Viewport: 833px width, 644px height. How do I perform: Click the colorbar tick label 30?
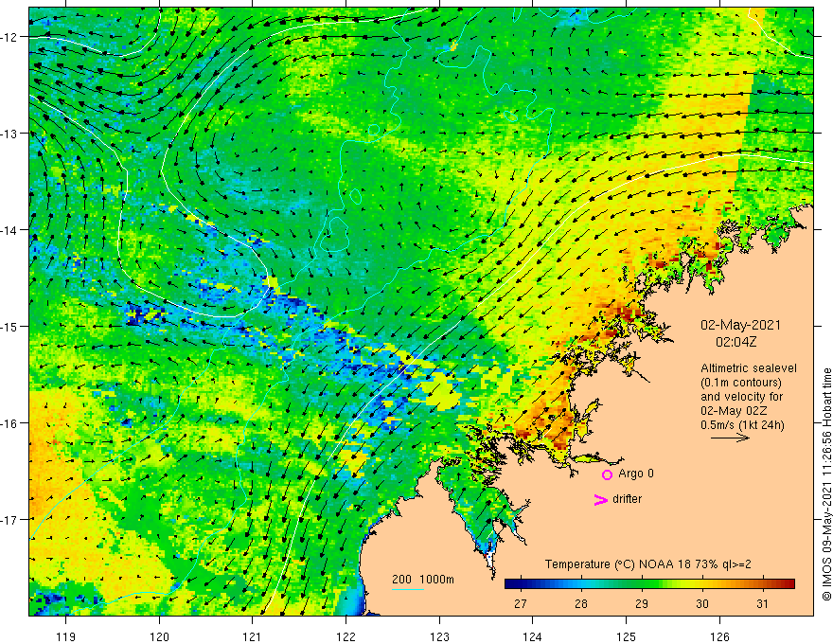pyautogui.click(x=702, y=603)
